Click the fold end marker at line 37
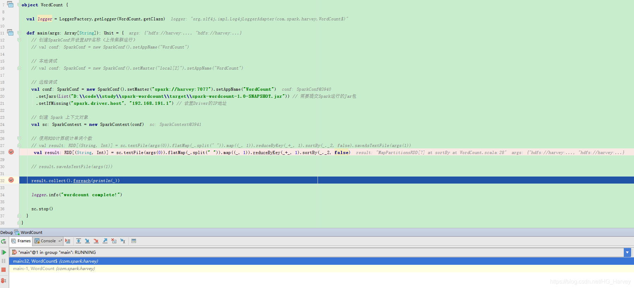The height and width of the screenshot is (288, 634). 19,216
